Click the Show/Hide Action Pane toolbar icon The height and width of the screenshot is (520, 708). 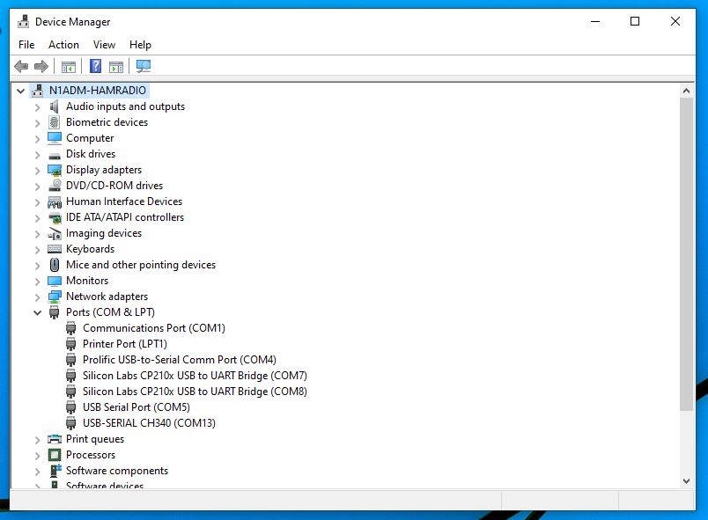[x=116, y=66]
